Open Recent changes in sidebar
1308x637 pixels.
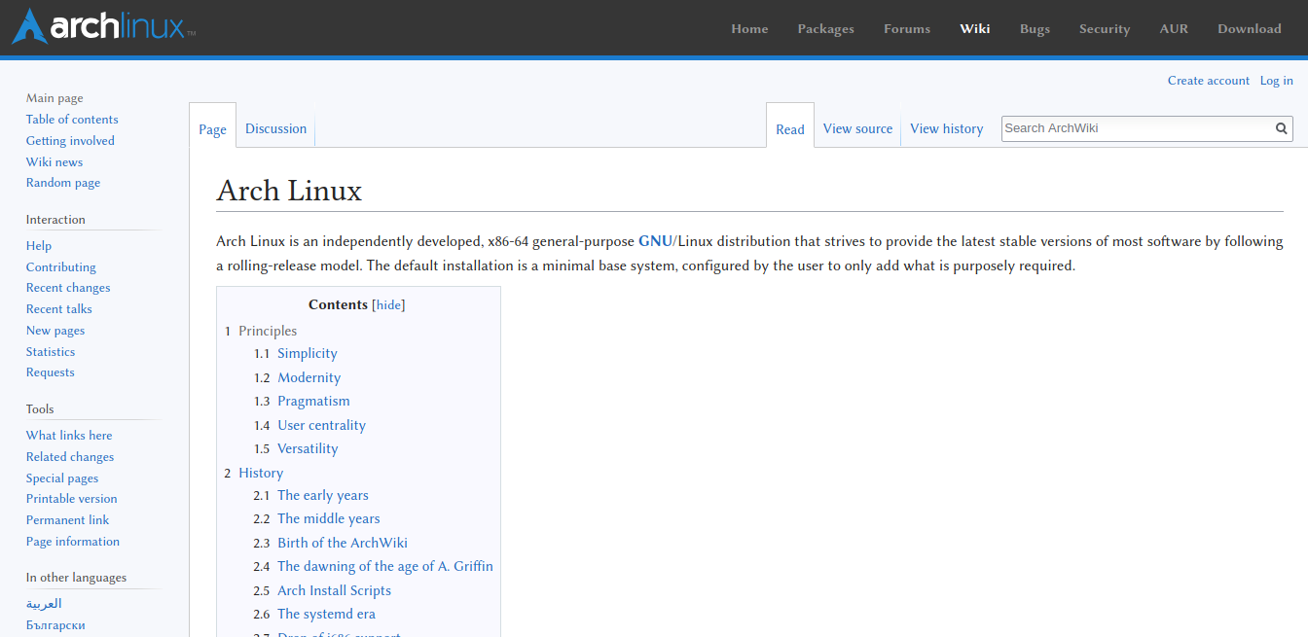click(x=68, y=288)
